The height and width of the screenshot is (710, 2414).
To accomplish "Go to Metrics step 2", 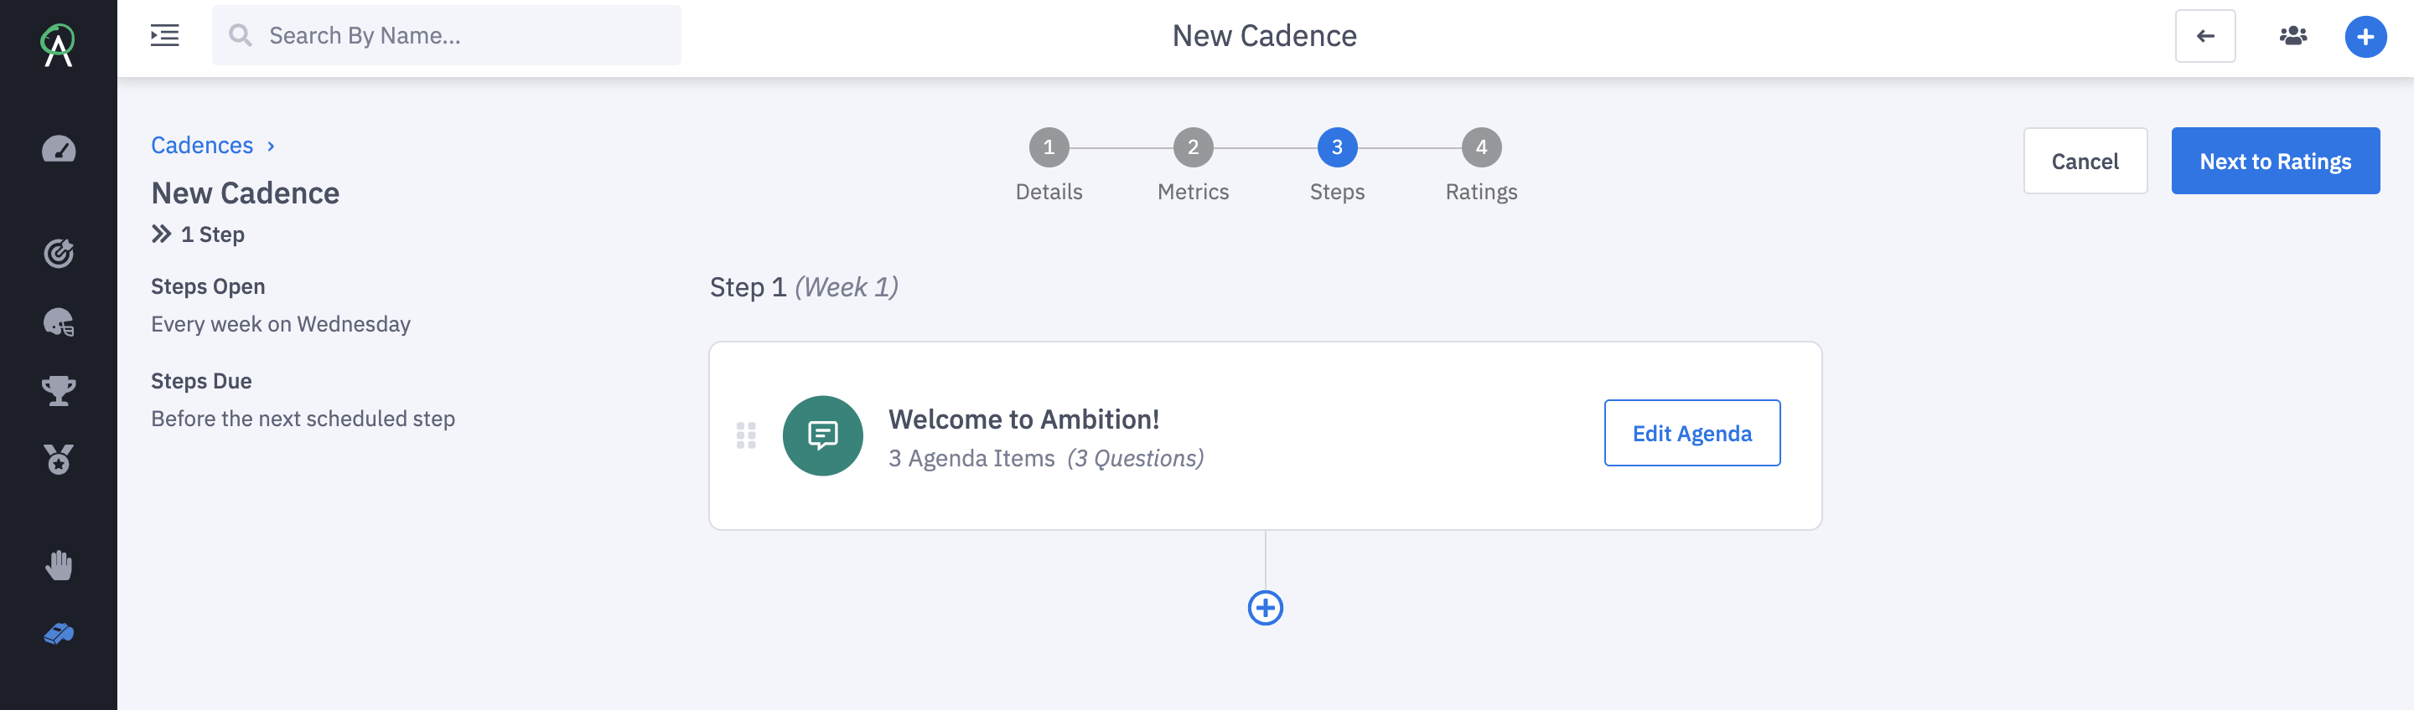I will (1192, 147).
